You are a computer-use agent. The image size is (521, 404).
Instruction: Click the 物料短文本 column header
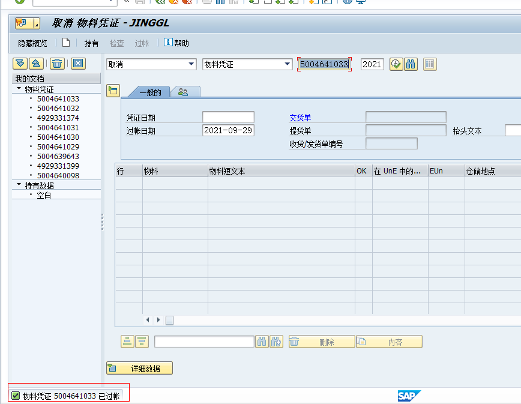coord(282,170)
